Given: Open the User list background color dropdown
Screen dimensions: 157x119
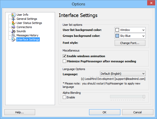Looking at the screenshot, I should [x=130, y=30].
